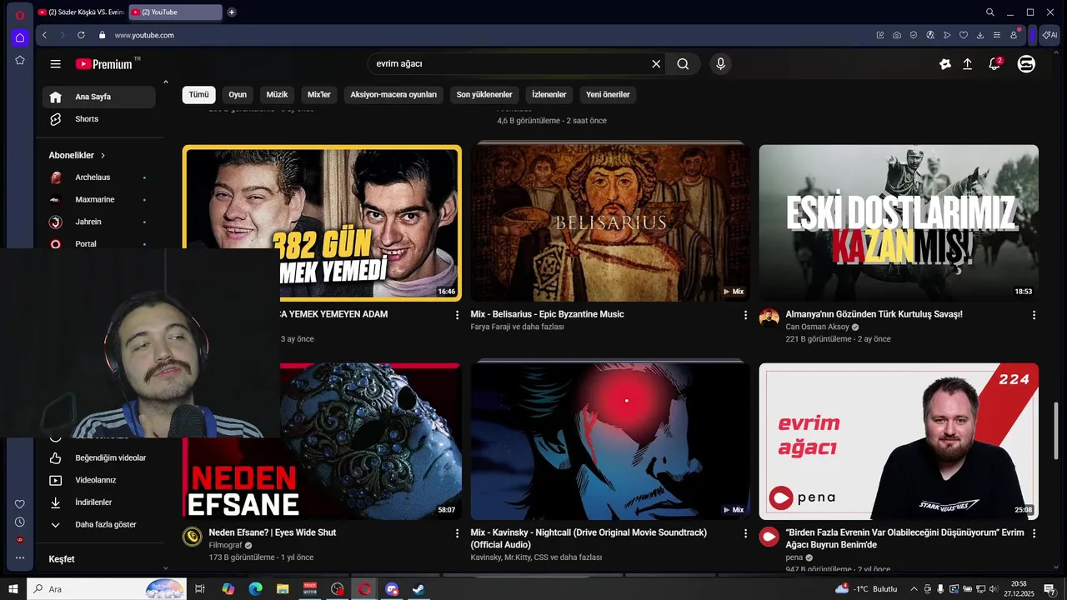Open Opera sidebar home icon
1067x600 pixels.
coord(20,37)
